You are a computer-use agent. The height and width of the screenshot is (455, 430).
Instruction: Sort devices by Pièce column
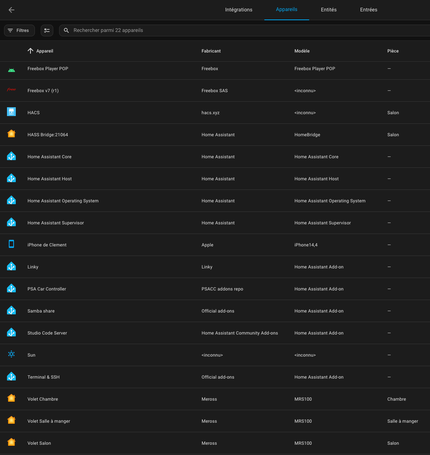[x=393, y=51]
